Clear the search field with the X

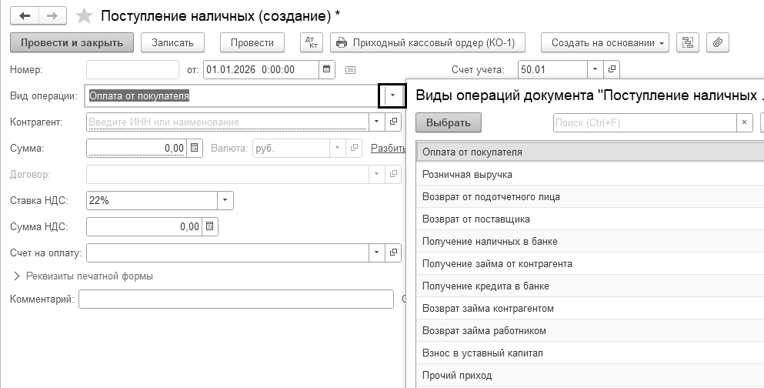744,122
